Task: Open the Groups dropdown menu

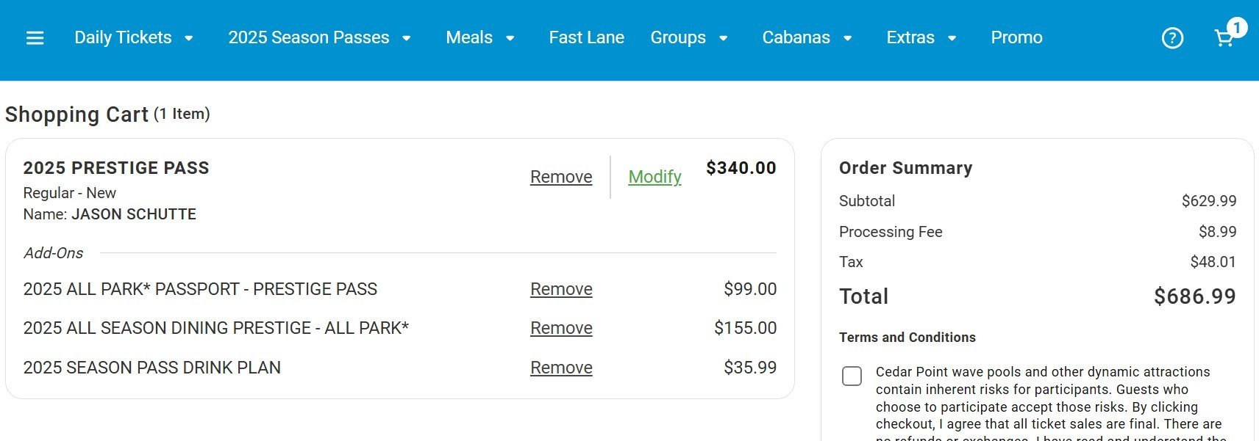Action: [x=689, y=37]
